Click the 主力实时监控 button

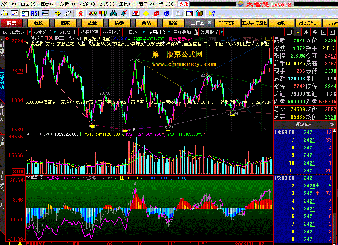pos(254,23)
